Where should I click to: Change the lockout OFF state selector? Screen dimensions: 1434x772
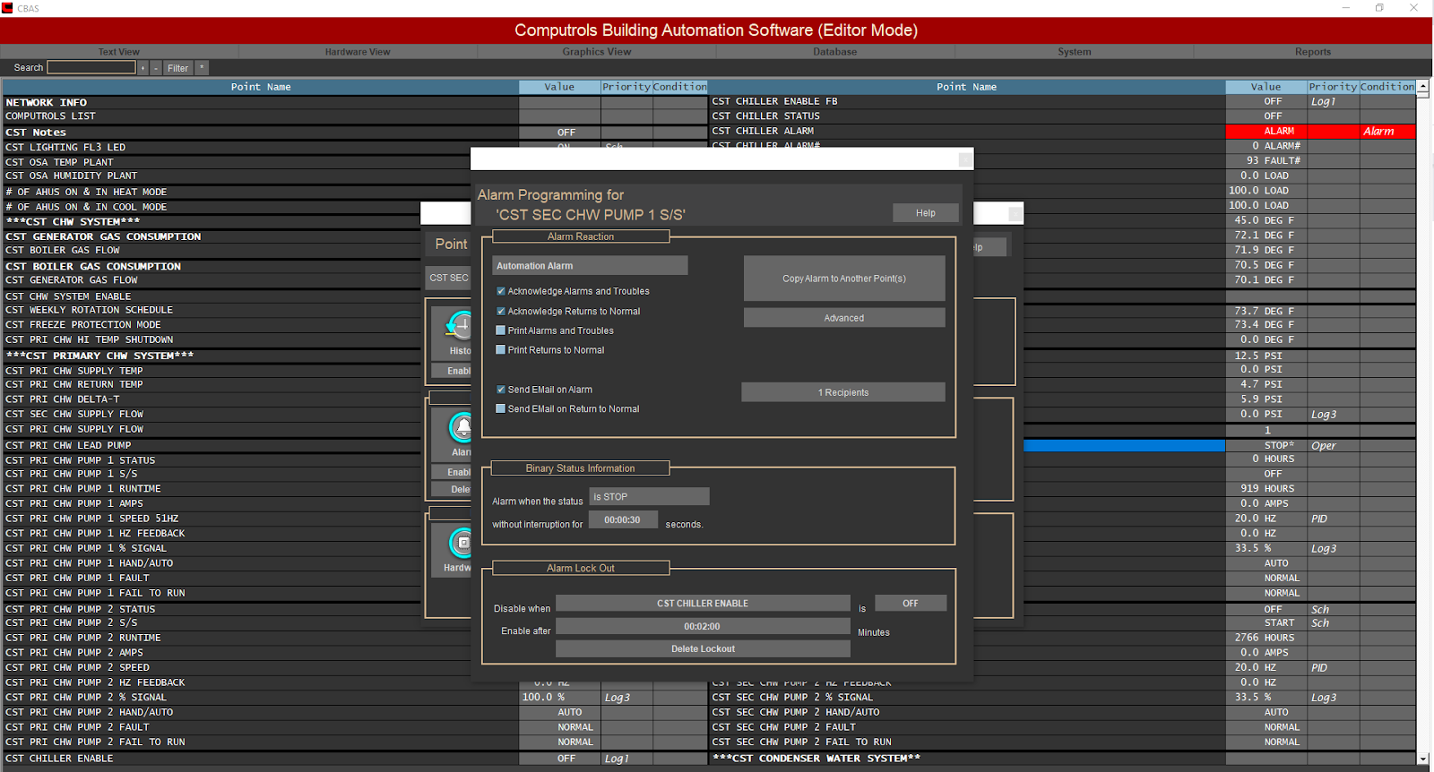[x=911, y=603]
